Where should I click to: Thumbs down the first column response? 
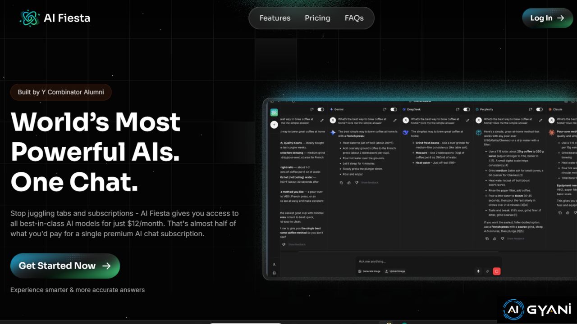click(284, 244)
